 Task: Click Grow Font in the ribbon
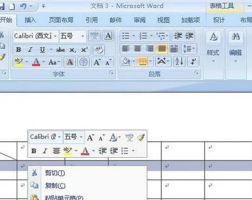[97, 62]
